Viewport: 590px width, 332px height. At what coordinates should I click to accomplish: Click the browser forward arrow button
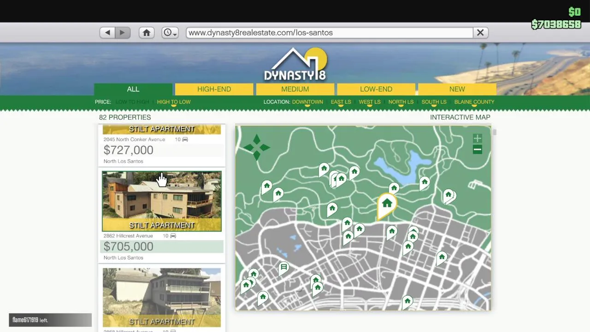123,33
